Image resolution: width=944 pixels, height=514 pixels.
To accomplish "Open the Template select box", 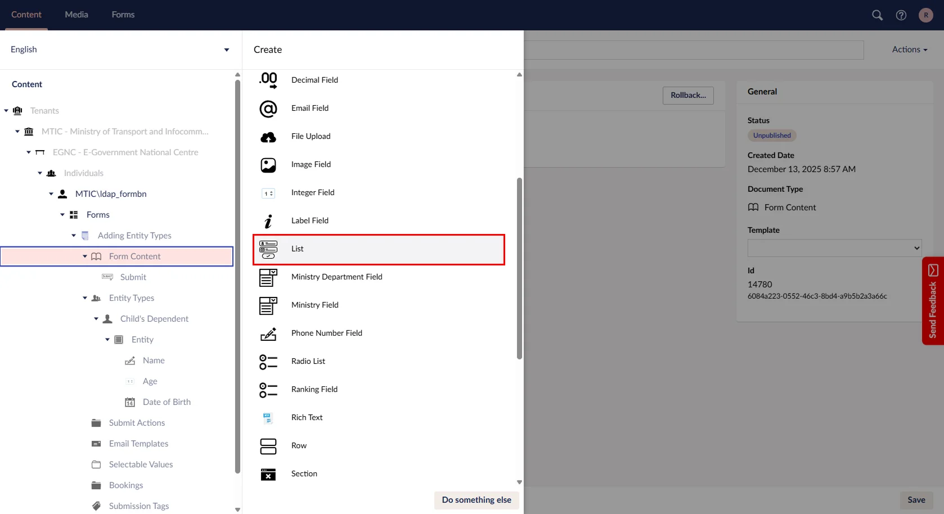I will point(834,248).
